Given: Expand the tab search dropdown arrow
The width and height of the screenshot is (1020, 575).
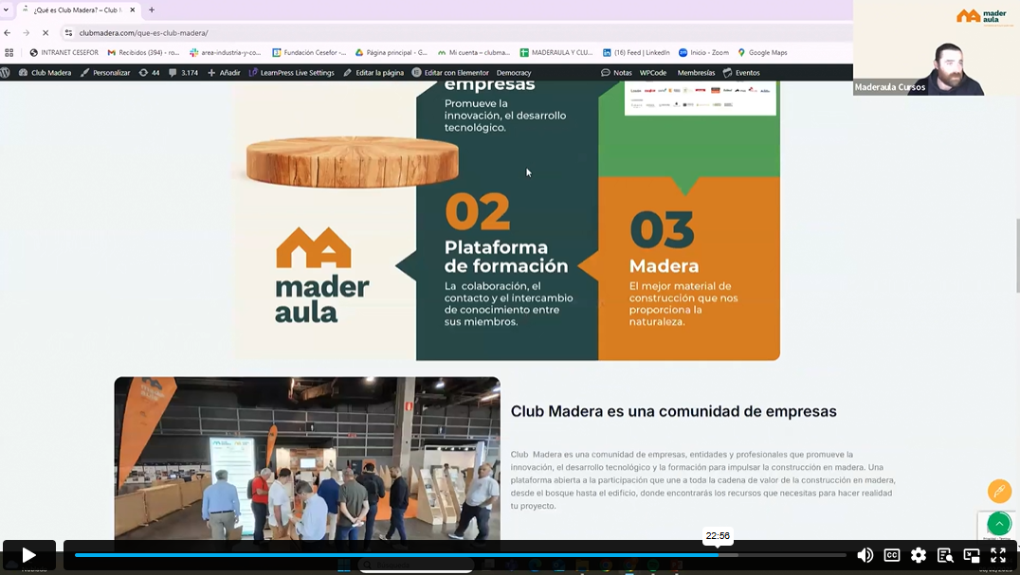Looking at the screenshot, I should [6, 9].
